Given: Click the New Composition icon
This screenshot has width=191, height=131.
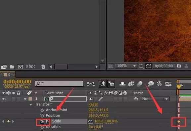Looking at the screenshot, I should click(21, 67).
